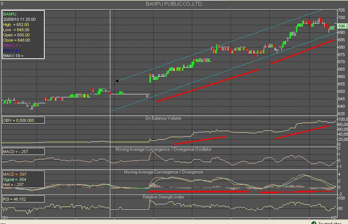
Task: Click the MACD = .597 readout
Action: point(15,175)
